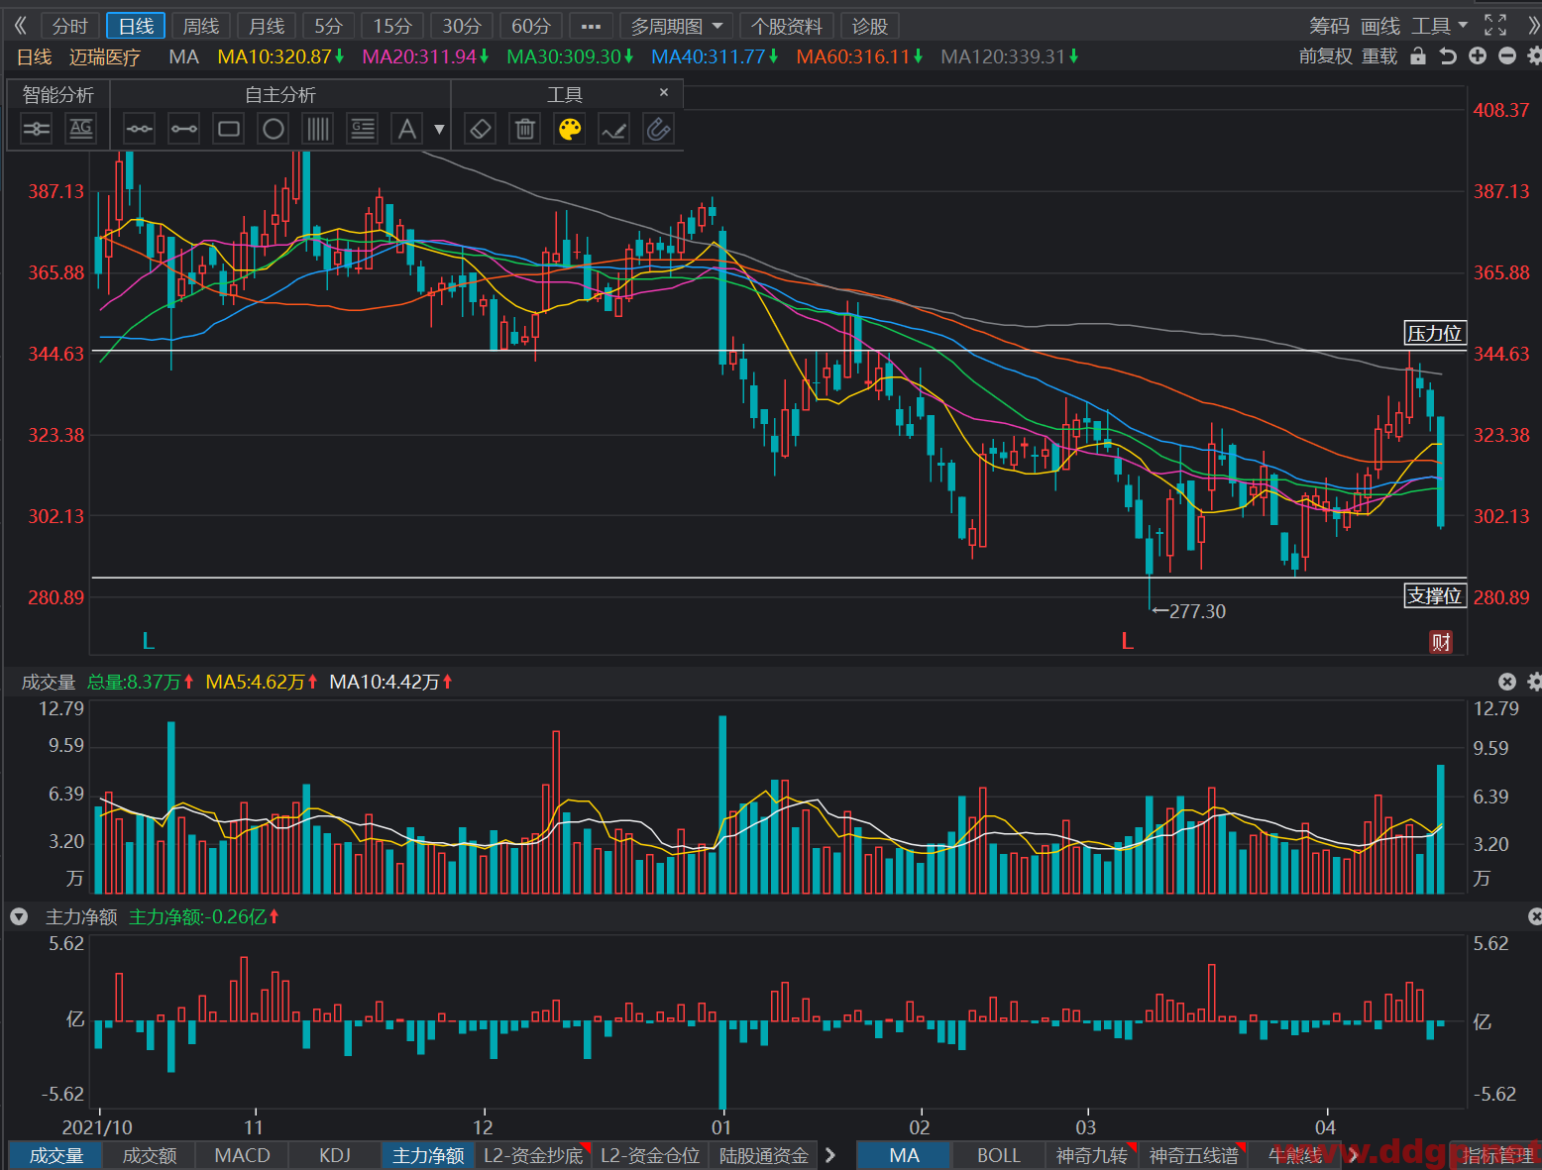Select the rectangle drawing tool
This screenshot has width=1542, height=1170.
tap(229, 129)
